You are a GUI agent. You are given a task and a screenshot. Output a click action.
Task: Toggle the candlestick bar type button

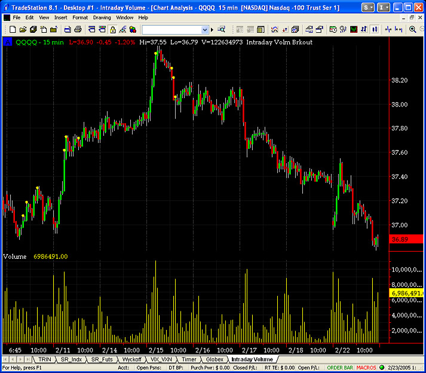tap(375, 29)
